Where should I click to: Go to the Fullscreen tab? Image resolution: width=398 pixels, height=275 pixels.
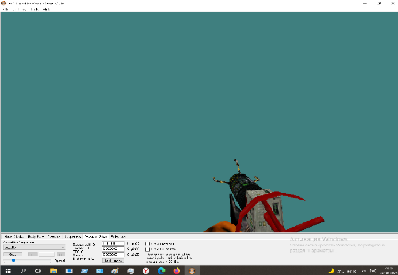click(118, 237)
